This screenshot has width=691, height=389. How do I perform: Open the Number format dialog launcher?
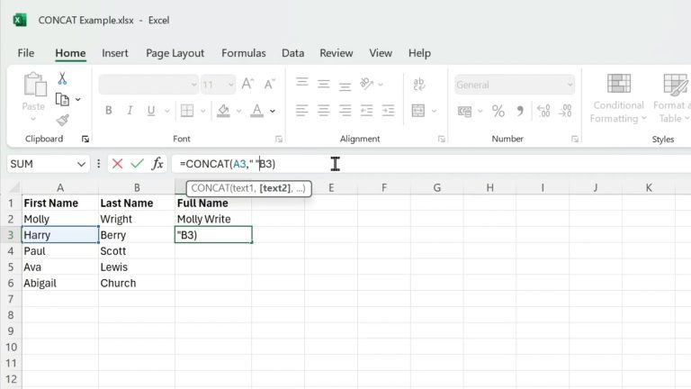[x=575, y=140]
